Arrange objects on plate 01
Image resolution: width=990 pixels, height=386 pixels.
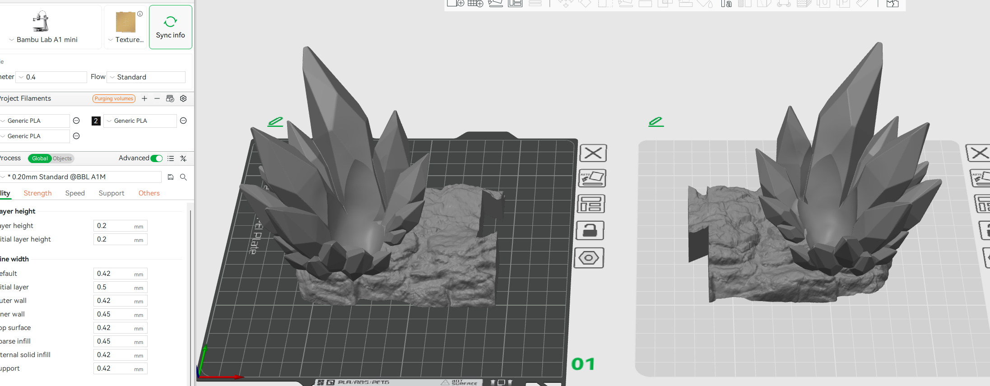pos(591,204)
